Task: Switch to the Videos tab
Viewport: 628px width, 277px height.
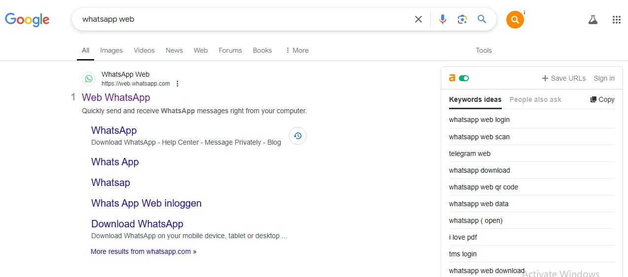Action: (x=144, y=50)
